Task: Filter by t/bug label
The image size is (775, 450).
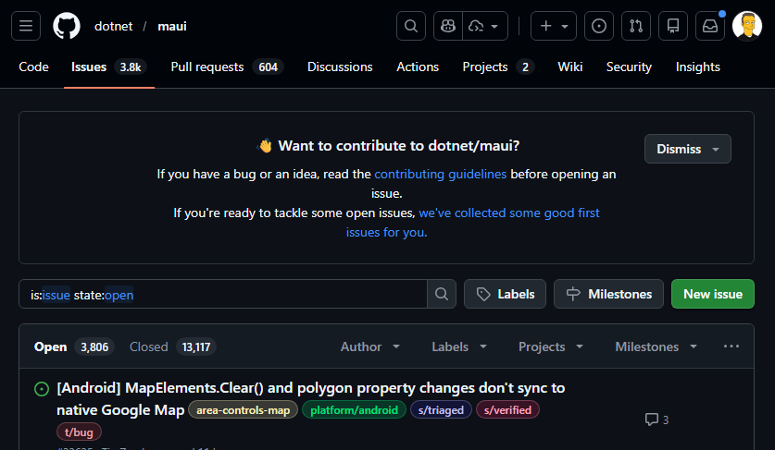Action: coord(79,432)
